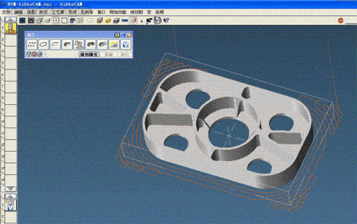
Task: Open the 附加功能 menu
Action: click(x=118, y=12)
